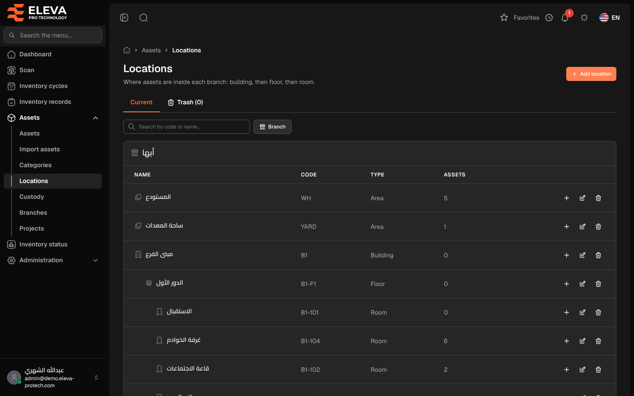This screenshot has width=634, height=396.
Task: Delete the B1-104 room row
Action: pos(598,341)
